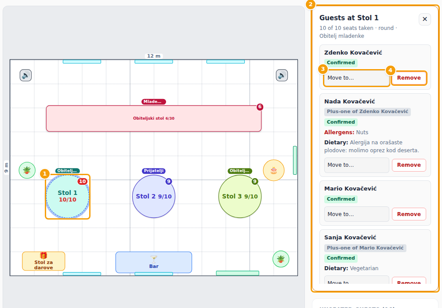The image size is (442, 308).
Task: Click the Prijatelji group tag
Action: point(154,171)
